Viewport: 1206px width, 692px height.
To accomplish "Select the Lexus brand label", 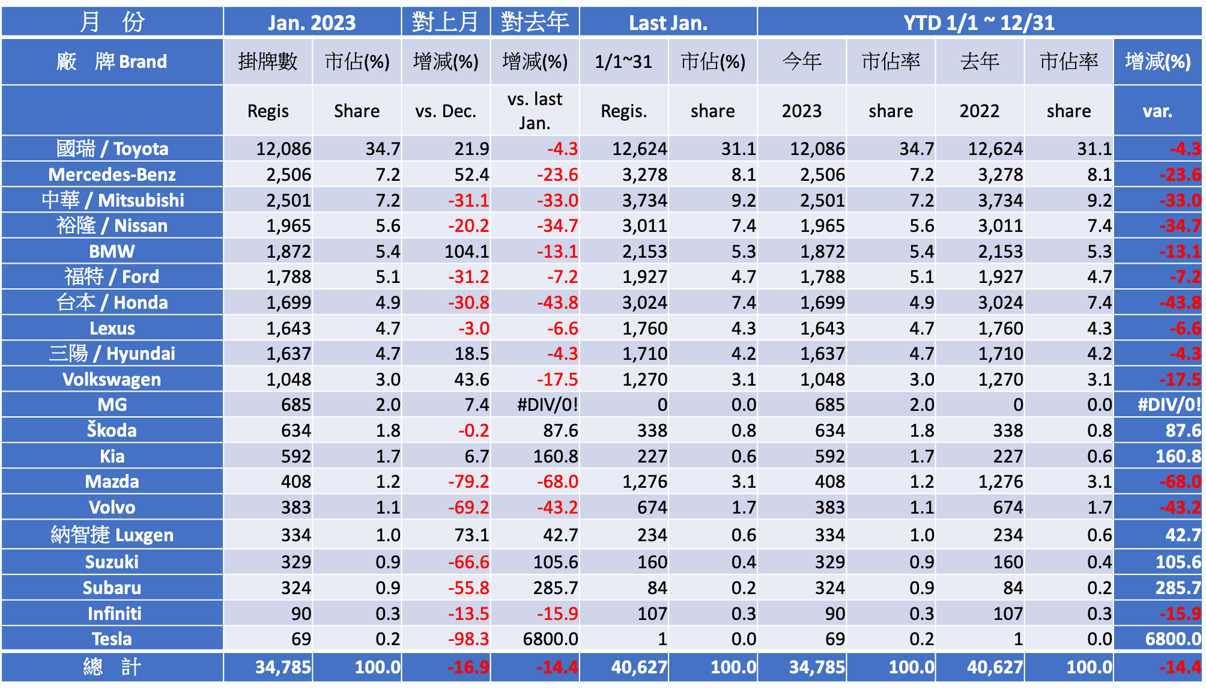I will (112, 328).
